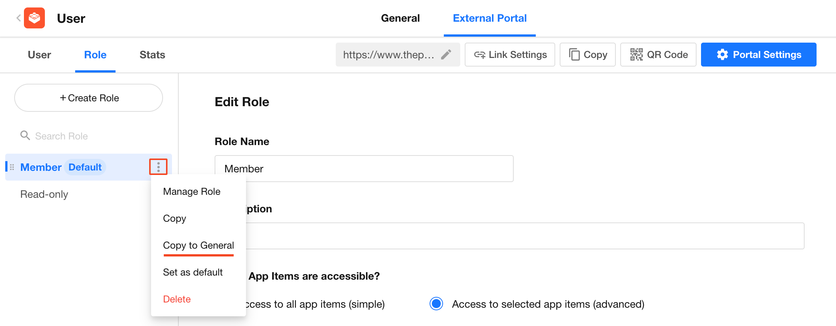836x326 pixels.
Task: Click the search magnifier icon
Action: (25, 135)
